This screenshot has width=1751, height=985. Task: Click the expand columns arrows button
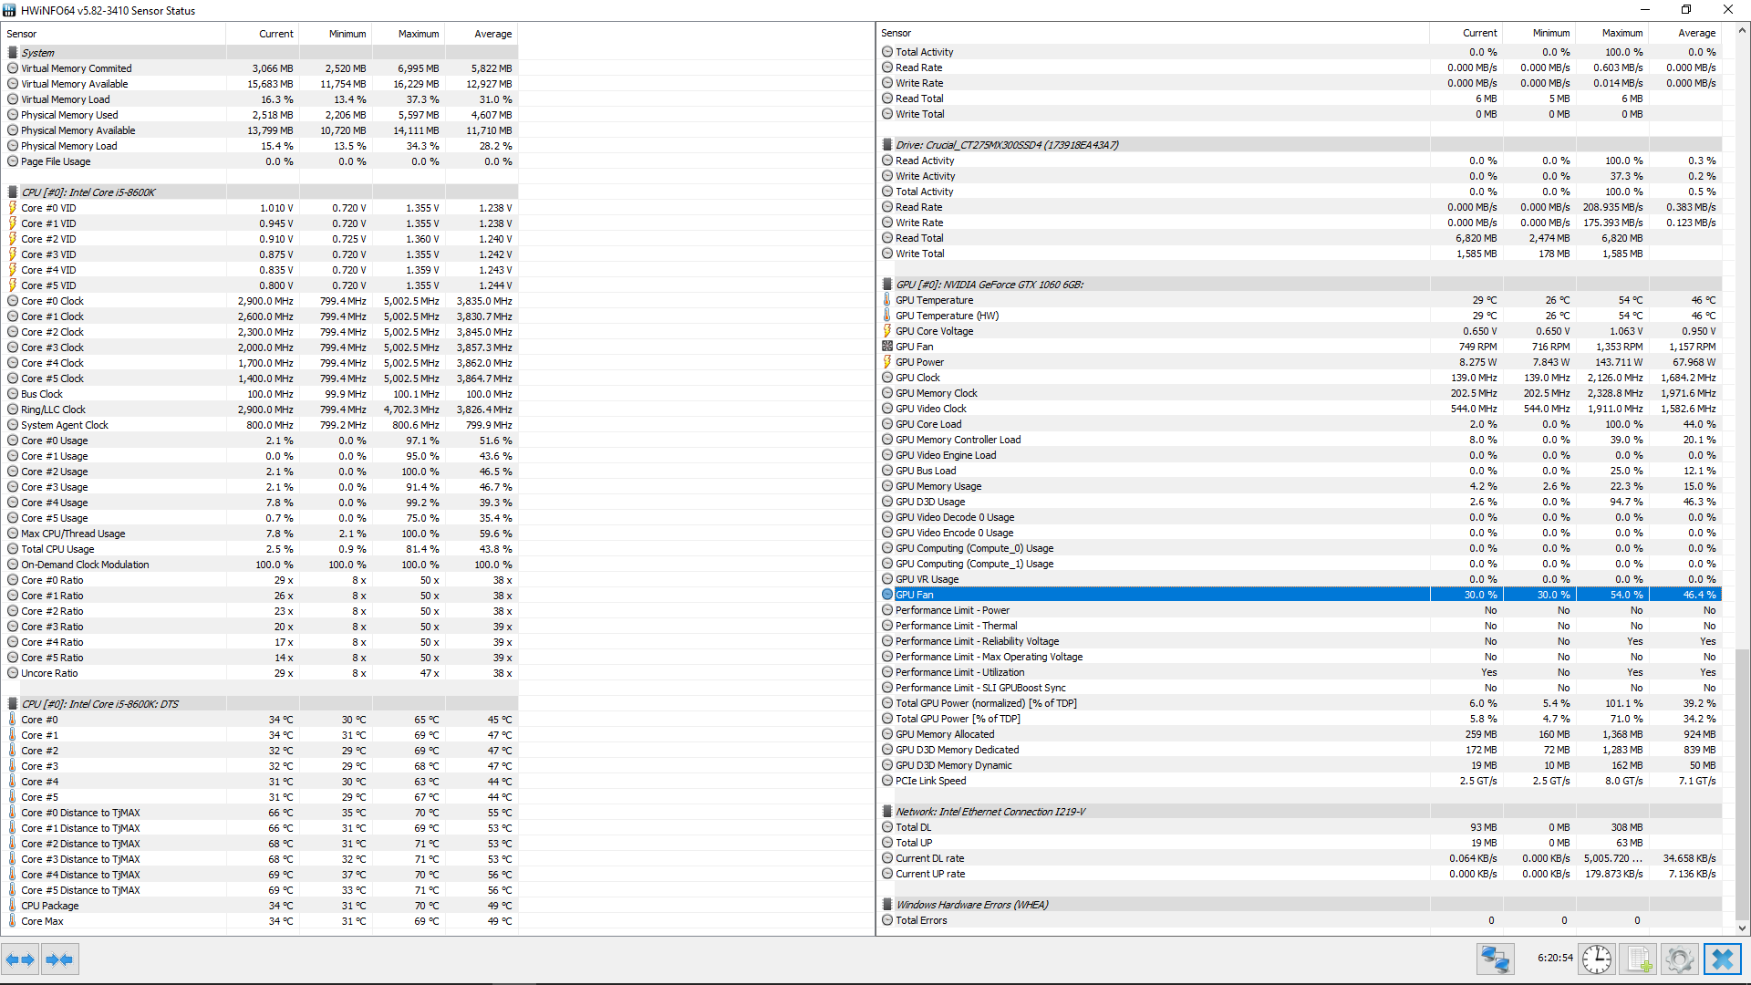(20, 959)
